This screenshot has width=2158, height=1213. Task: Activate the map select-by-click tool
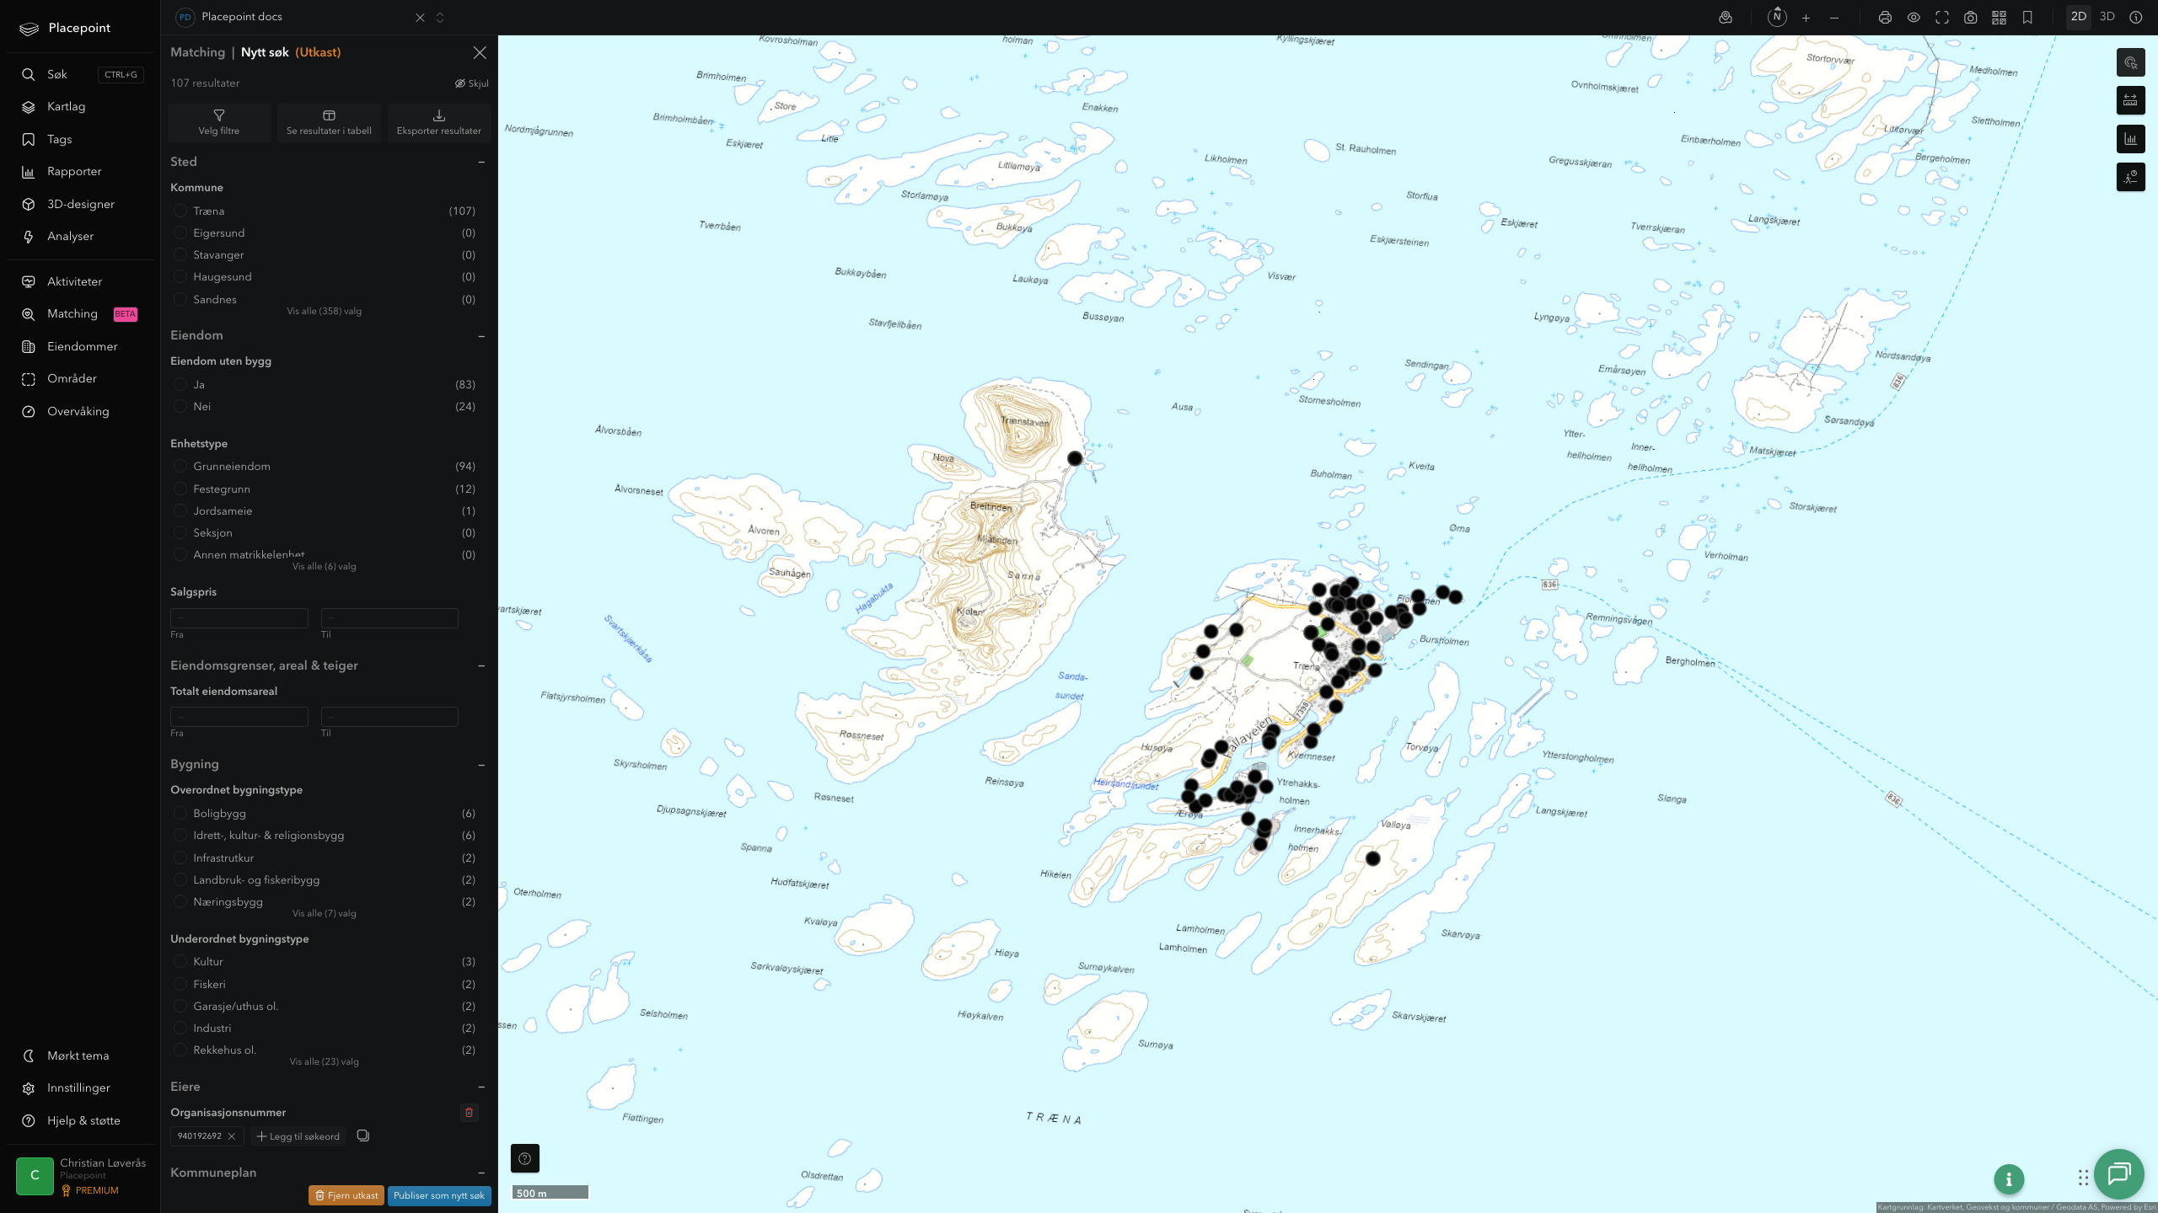[x=2130, y=62]
